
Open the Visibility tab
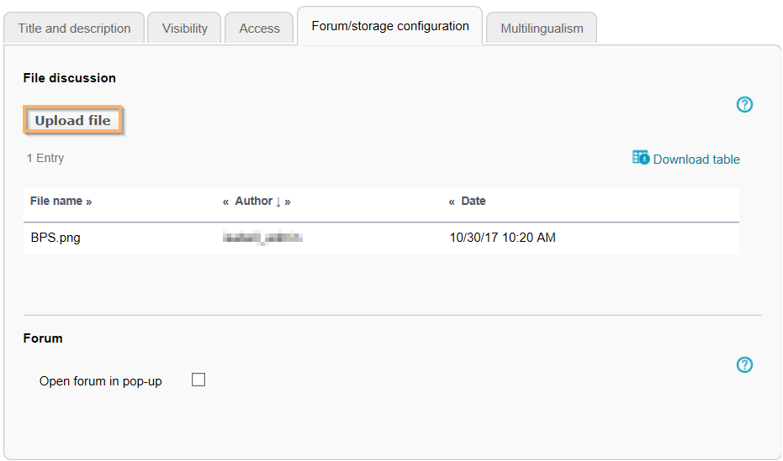(x=185, y=29)
